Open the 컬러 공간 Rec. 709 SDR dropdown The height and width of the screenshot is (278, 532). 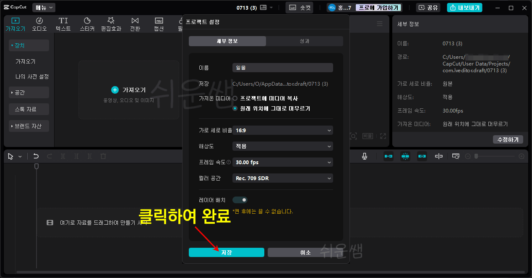[283, 178]
